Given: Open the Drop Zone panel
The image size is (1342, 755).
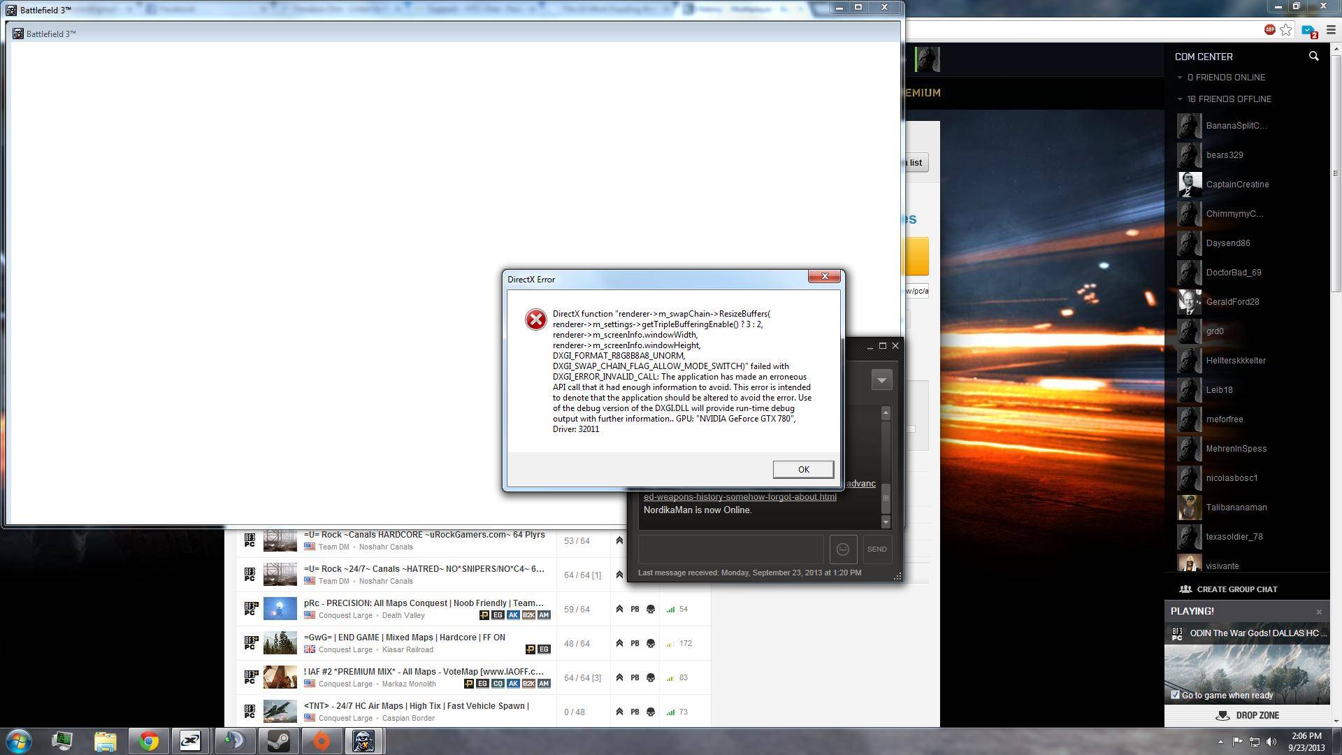Looking at the screenshot, I should [1247, 716].
